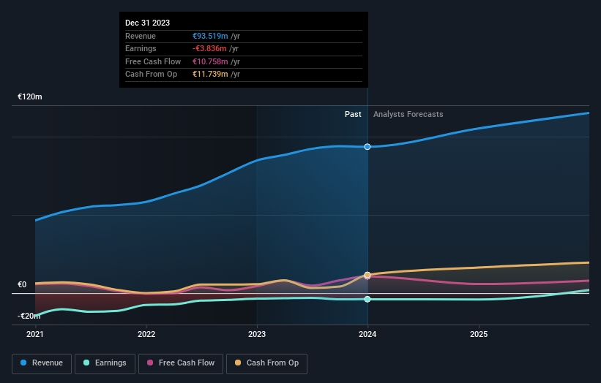This screenshot has width=601, height=383.
Task: Click the €0 y-axis label
Action: click(x=22, y=284)
